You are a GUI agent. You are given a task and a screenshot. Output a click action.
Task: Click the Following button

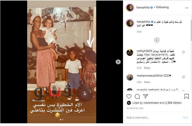click(162, 7)
